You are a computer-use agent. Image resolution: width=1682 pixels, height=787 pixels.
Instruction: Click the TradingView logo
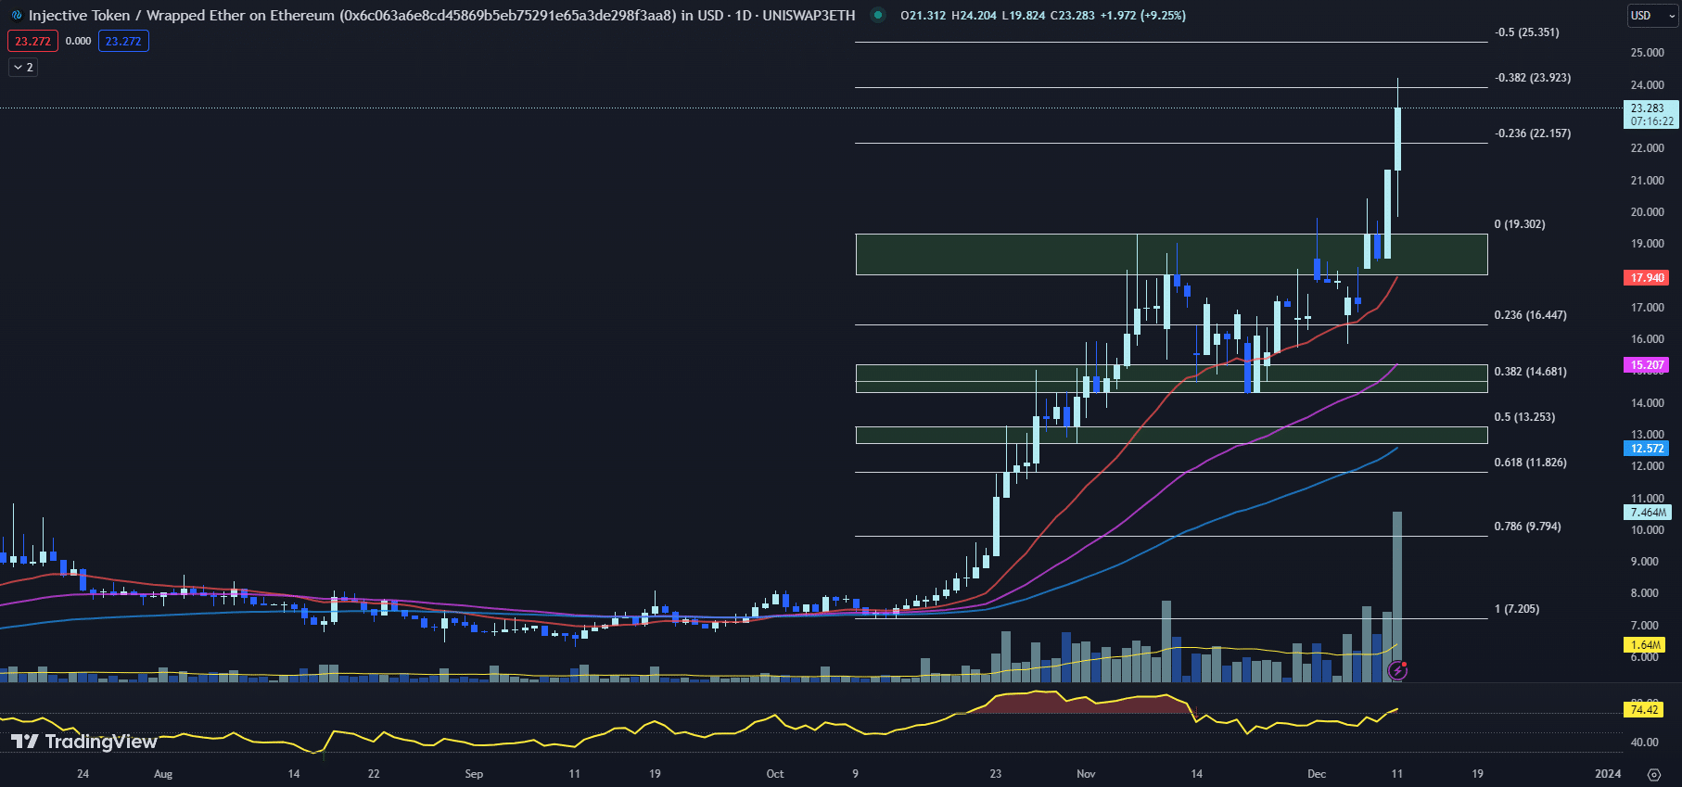[x=83, y=742]
